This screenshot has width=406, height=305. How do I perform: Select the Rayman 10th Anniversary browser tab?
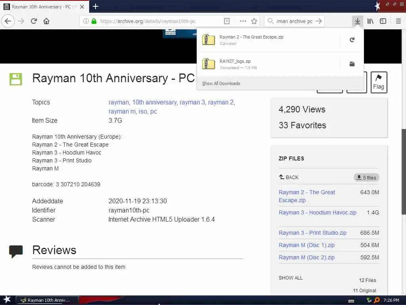[x=44, y=7]
